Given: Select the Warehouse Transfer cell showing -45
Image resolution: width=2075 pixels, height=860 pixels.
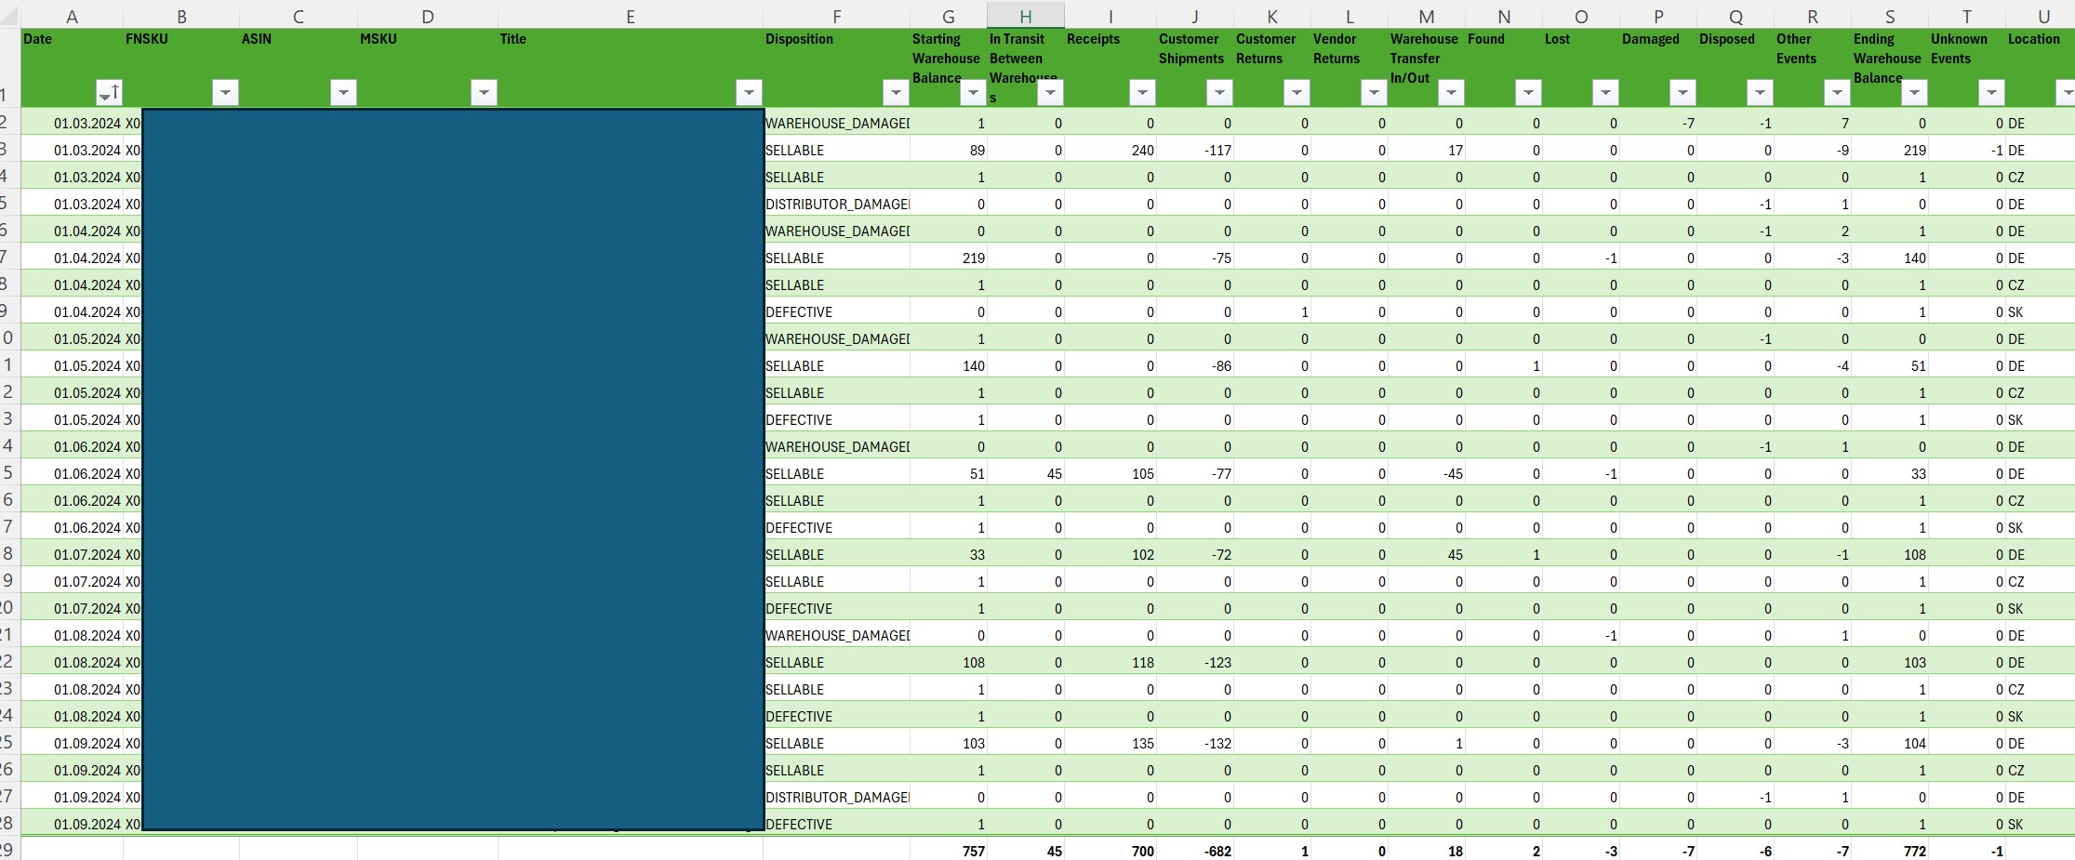Looking at the screenshot, I should (x=1427, y=473).
